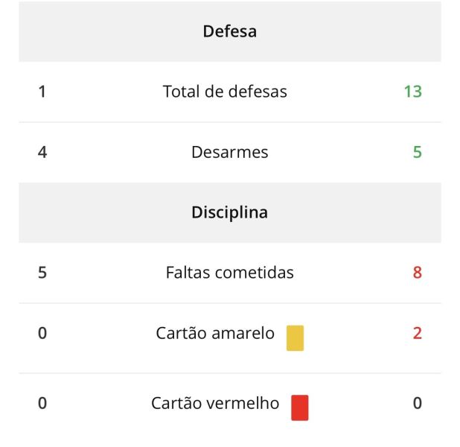This screenshot has width=460, height=447.
Task: Click right team's 0 red cards value
Action: [417, 403]
